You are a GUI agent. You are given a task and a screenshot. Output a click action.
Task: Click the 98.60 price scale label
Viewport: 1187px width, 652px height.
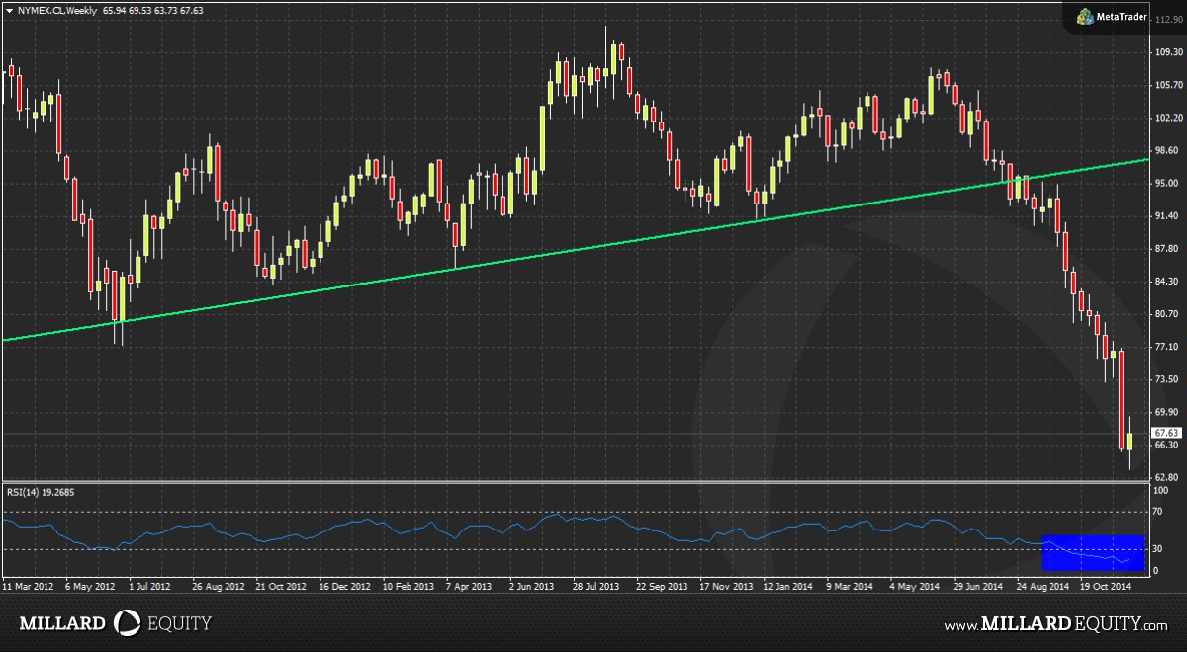click(1167, 150)
